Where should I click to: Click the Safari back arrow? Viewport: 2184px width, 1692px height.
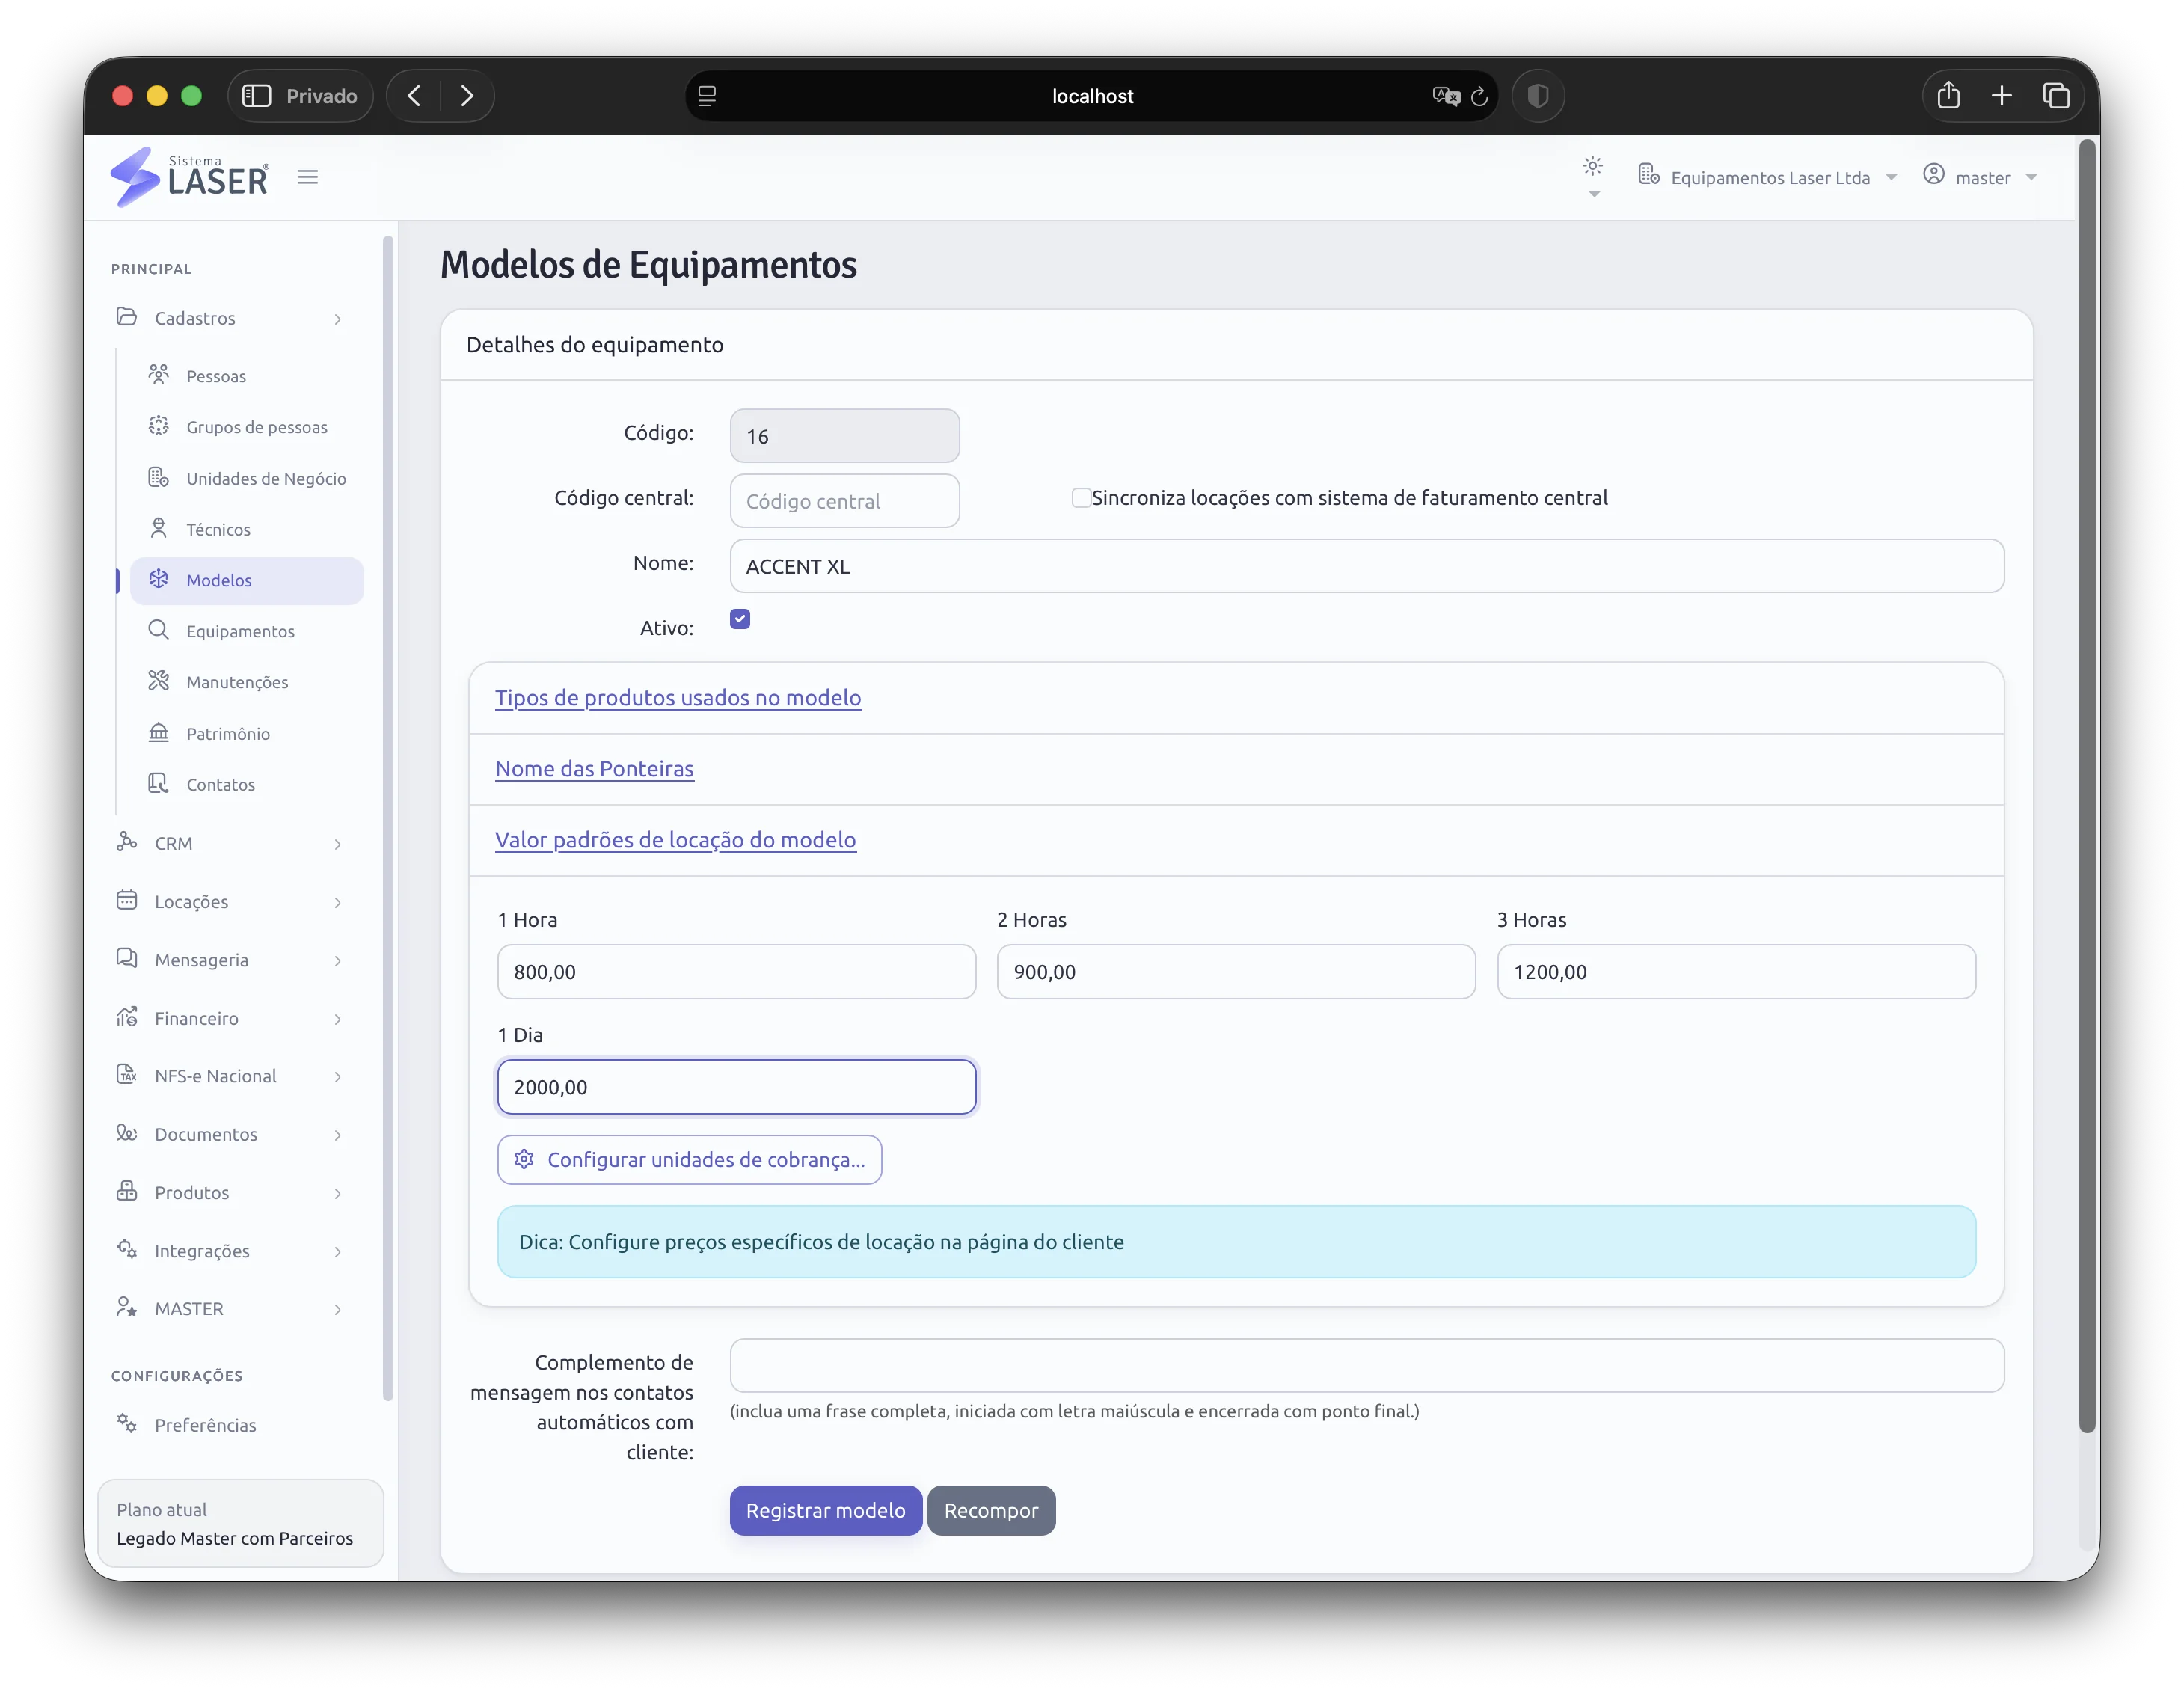[x=414, y=96]
